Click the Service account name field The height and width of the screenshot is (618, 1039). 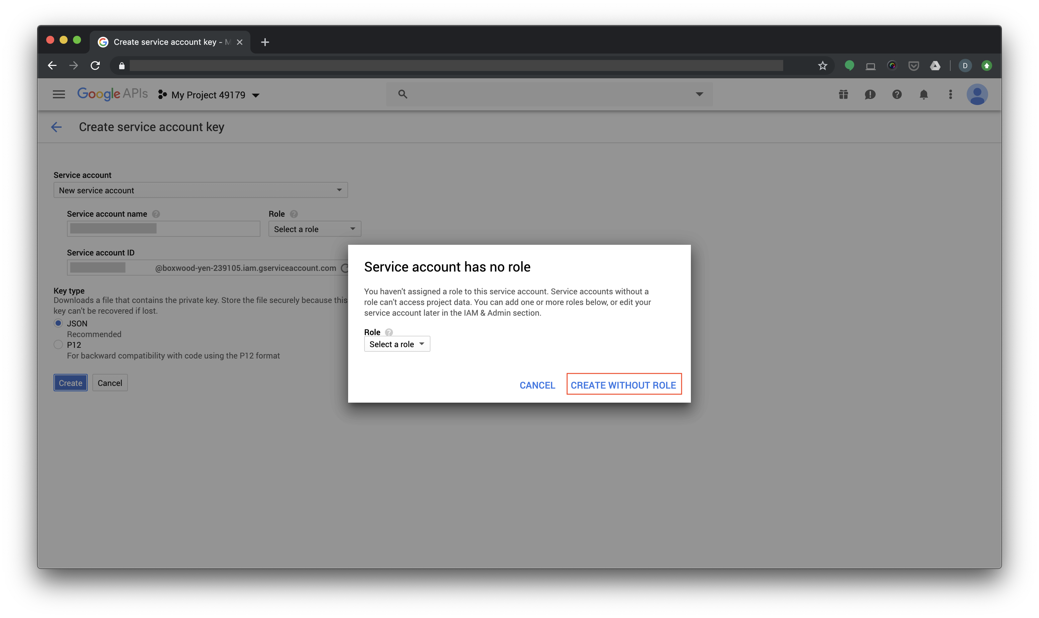pyautogui.click(x=163, y=229)
